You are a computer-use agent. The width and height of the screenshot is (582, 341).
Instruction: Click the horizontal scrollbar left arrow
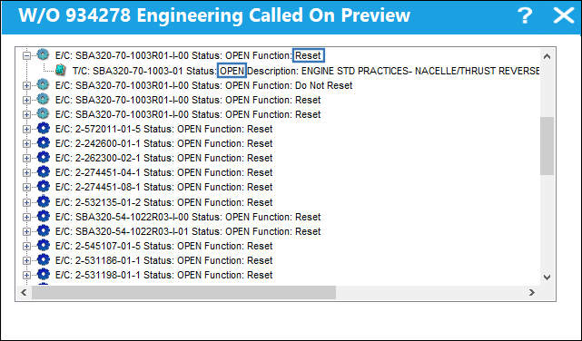(x=24, y=292)
